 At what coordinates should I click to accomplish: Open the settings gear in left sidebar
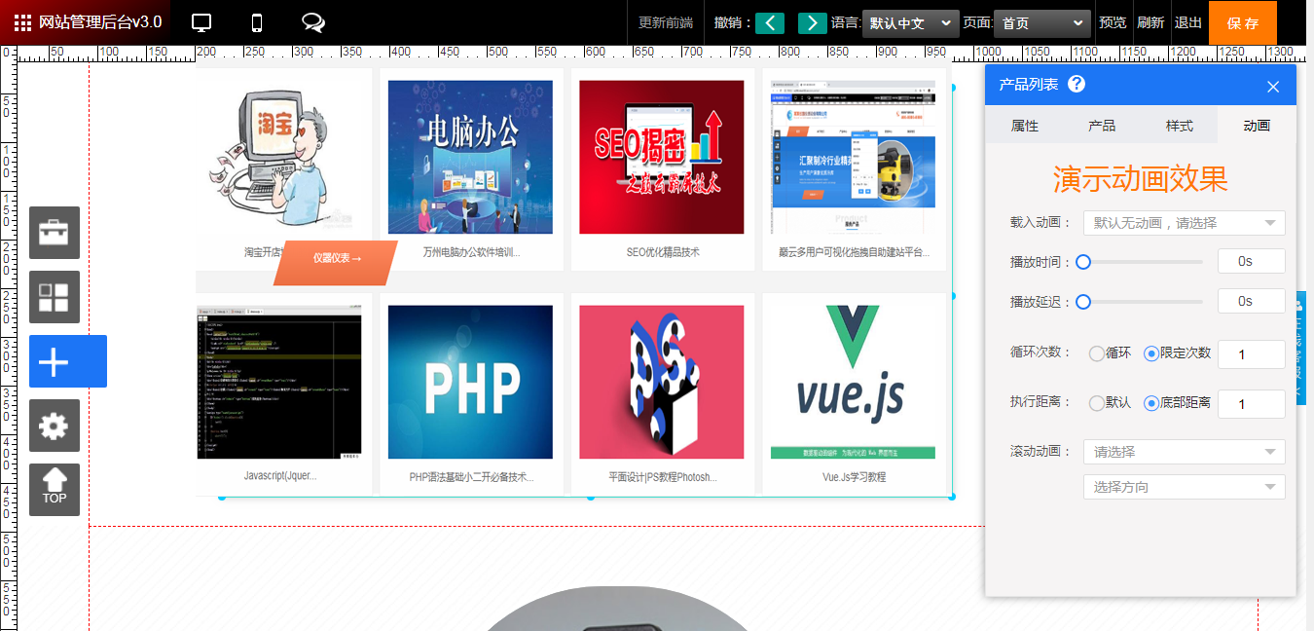[54, 426]
